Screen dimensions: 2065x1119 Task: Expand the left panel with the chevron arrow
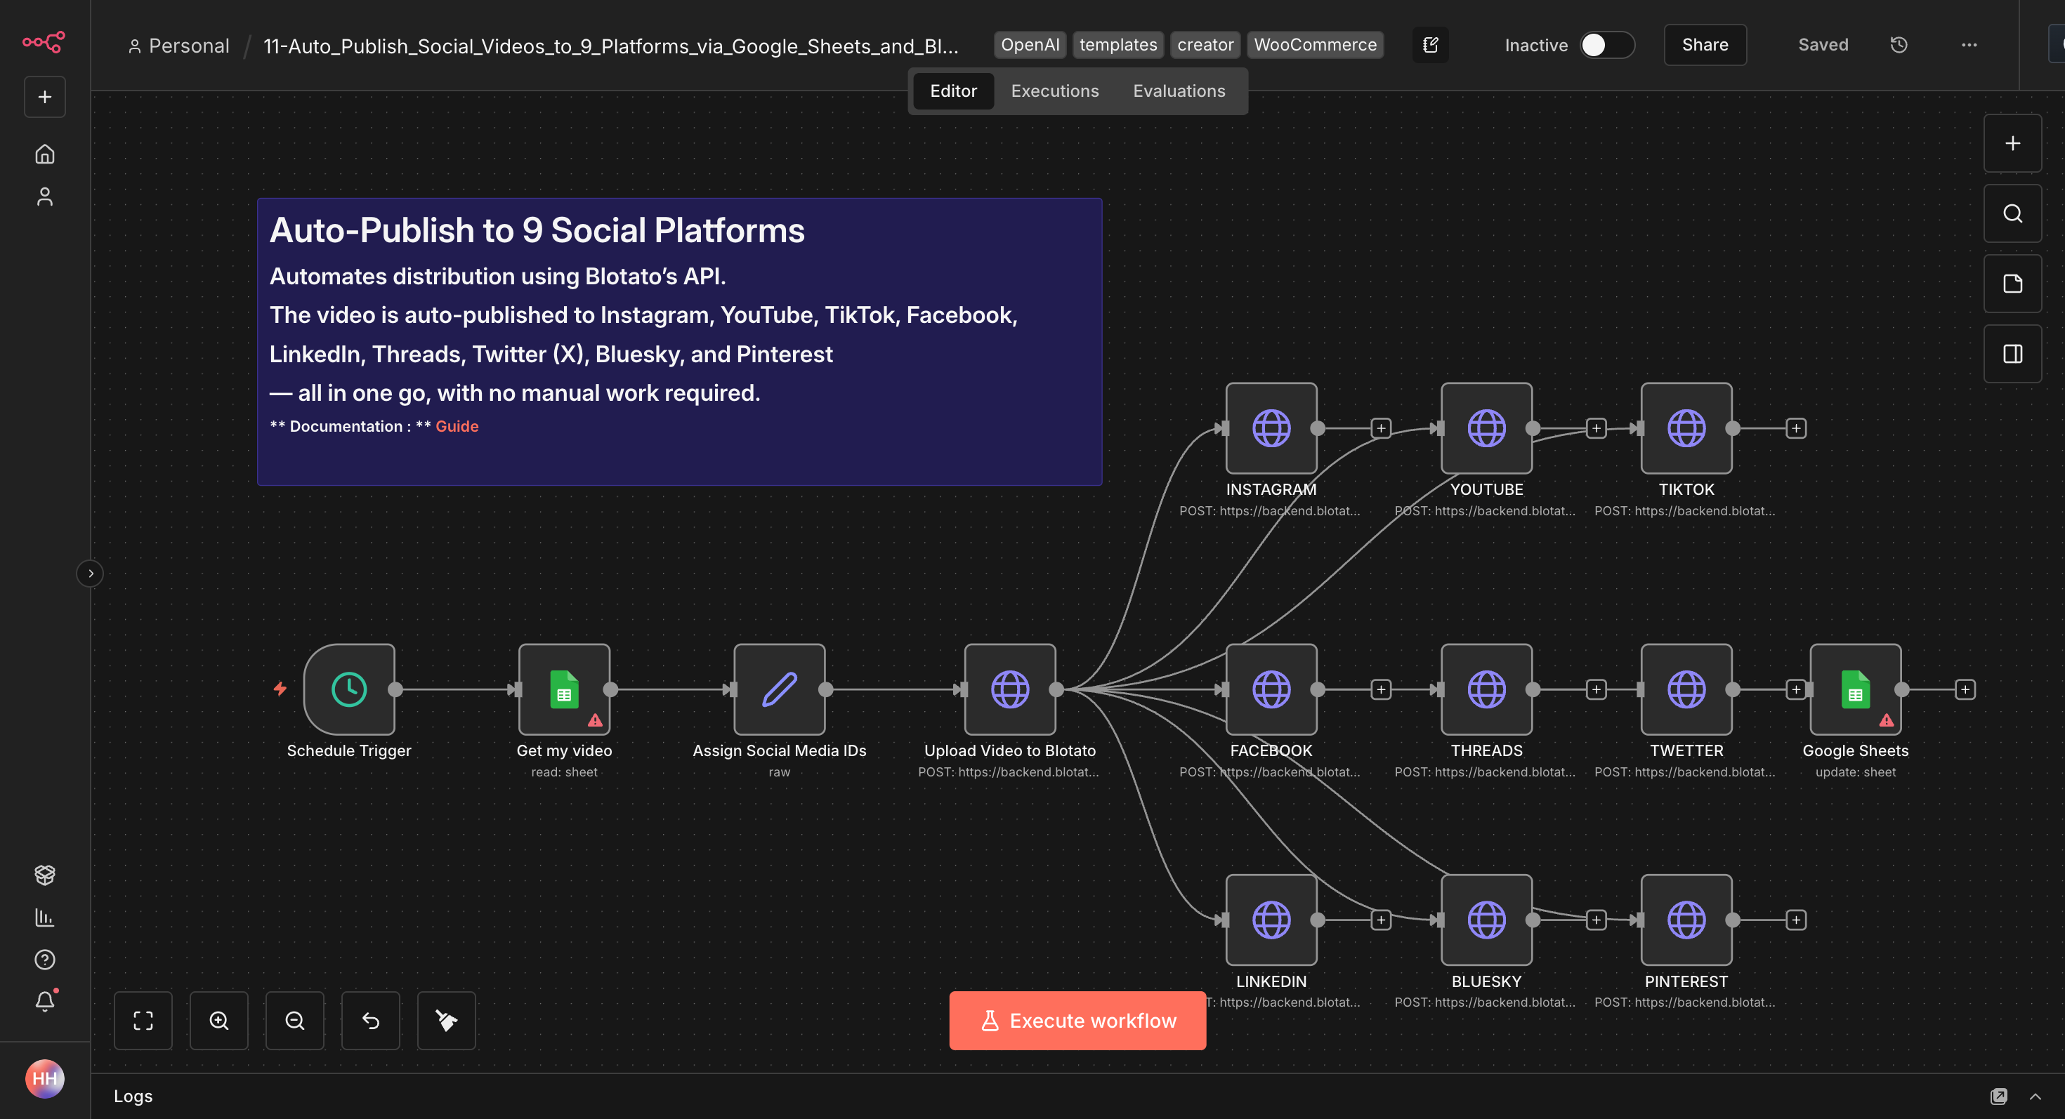[91, 573]
